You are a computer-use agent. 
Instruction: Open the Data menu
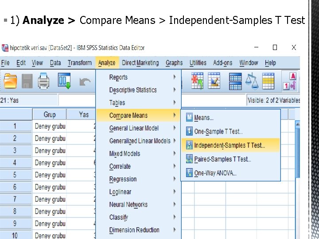coord(55,63)
